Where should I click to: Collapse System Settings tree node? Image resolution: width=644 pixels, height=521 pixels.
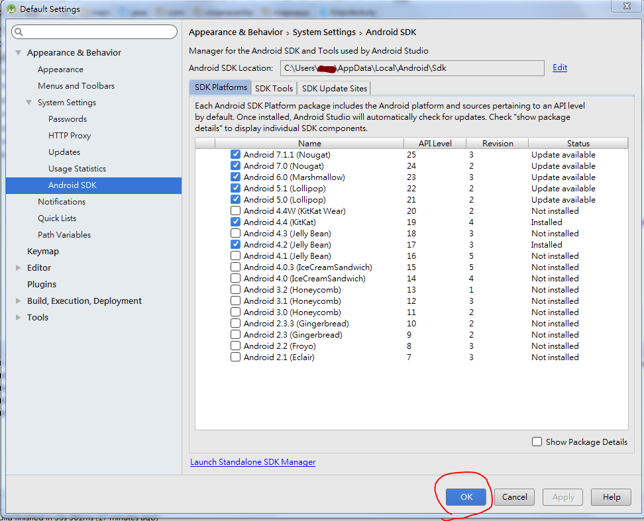point(28,103)
